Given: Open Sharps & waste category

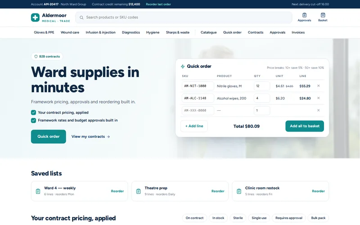Looking at the screenshot, I should coord(178,32).
